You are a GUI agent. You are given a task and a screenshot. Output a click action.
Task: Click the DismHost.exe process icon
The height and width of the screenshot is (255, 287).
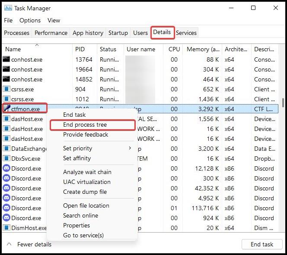(6, 228)
